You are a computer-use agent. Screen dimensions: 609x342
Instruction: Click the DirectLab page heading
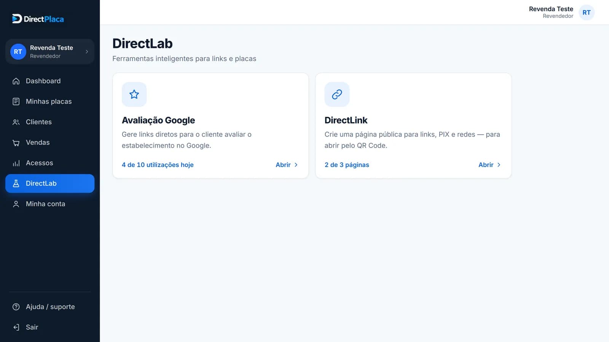pos(142,43)
